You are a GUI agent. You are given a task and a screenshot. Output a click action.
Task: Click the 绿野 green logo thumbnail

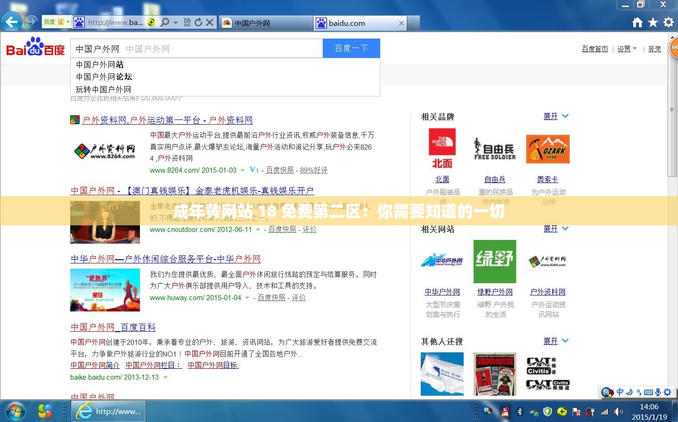pos(495,261)
